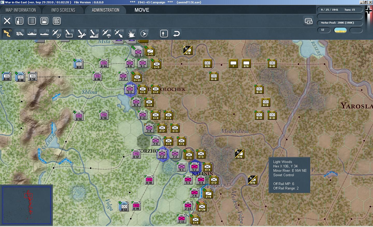The image size is (373, 227).
Task: Select the Soviet unit labeled 3=13
Action: click(x=137, y=77)
